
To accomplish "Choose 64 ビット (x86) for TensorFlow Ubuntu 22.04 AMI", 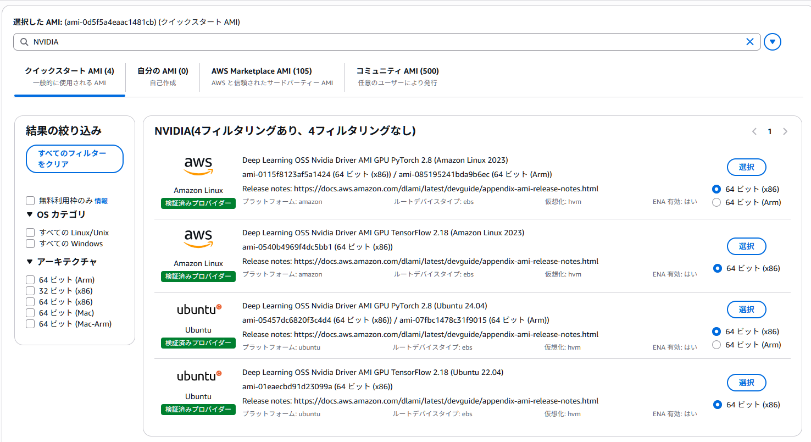I will 718,405.
